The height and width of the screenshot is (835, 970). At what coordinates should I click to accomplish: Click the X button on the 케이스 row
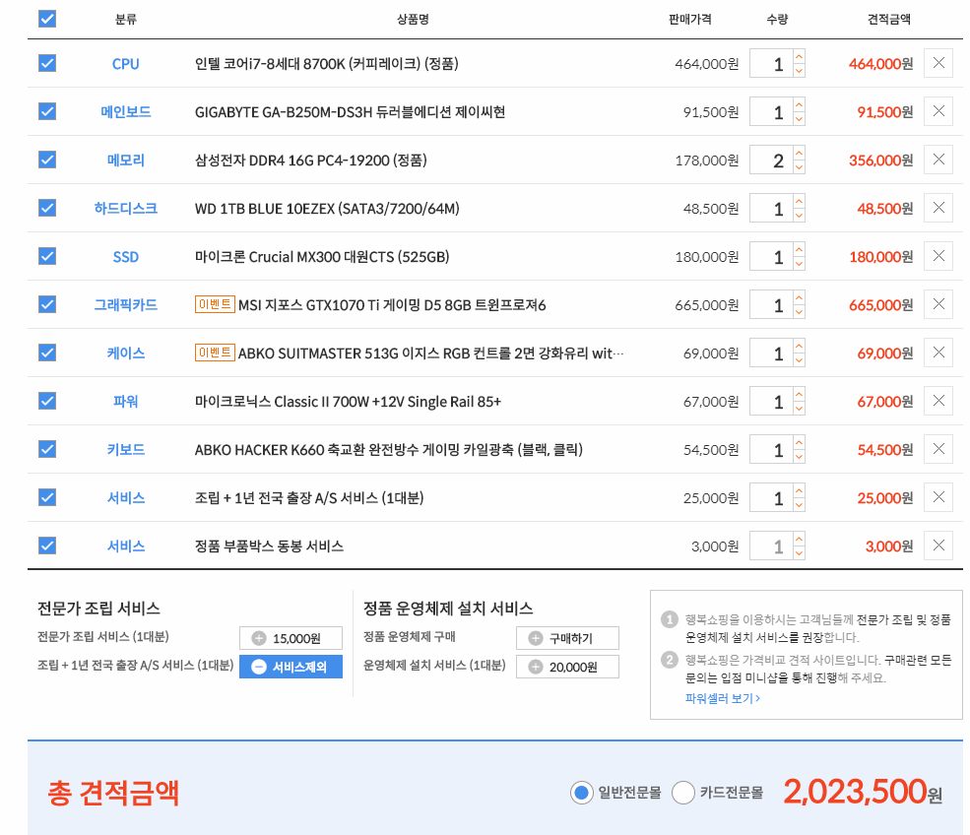tap(938, 353)
